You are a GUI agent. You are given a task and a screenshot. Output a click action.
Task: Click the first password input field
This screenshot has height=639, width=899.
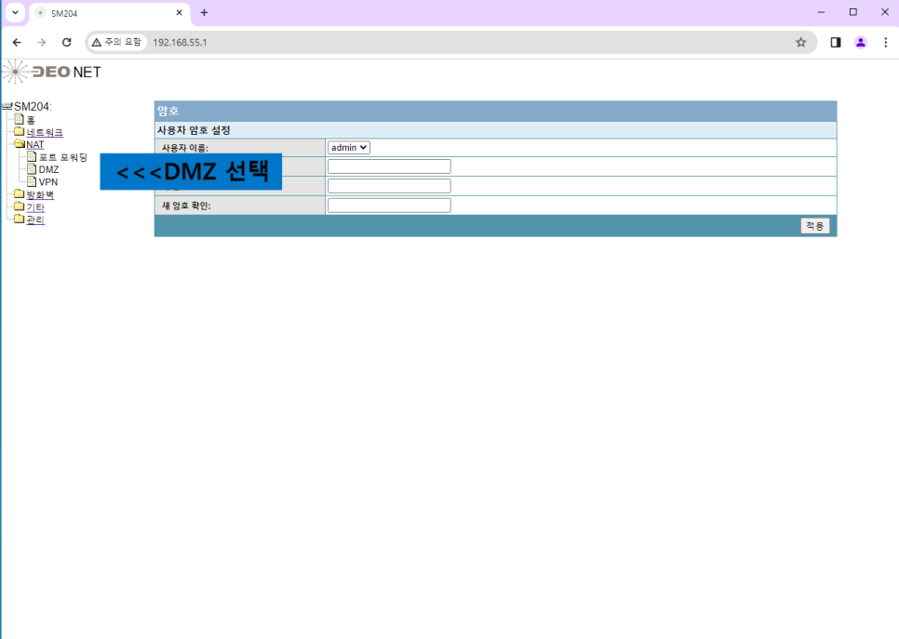pos(389,166)
